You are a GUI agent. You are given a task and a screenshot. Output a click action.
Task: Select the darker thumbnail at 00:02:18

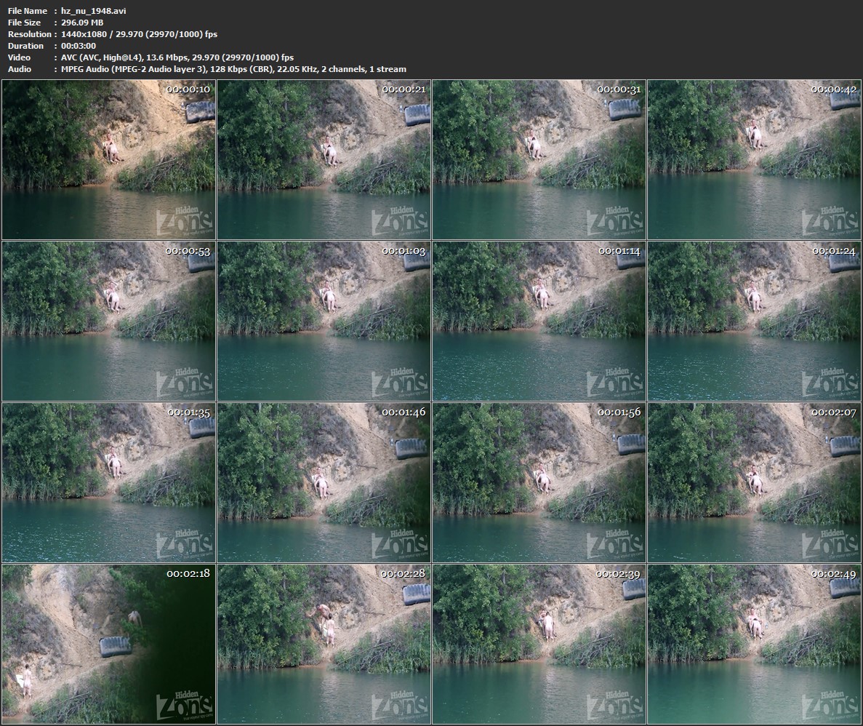(109, 644)
